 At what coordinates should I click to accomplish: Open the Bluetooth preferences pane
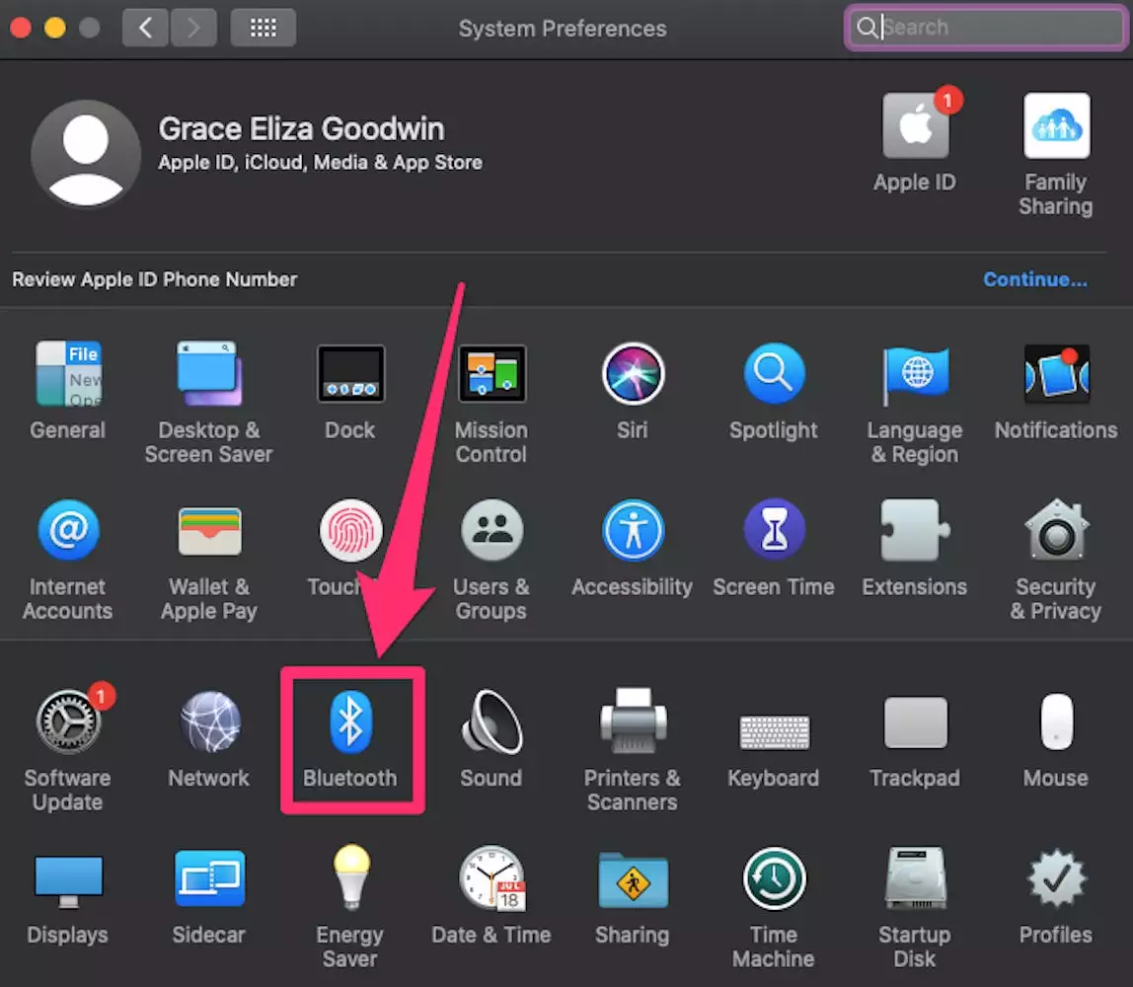(x=350, y=724)
